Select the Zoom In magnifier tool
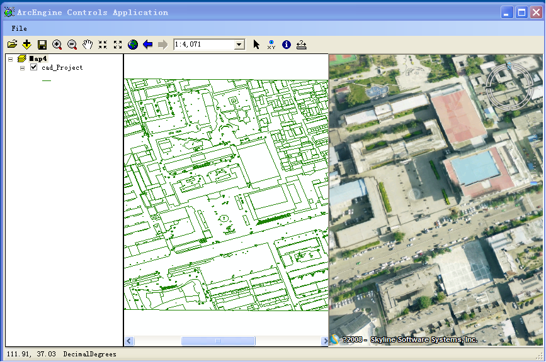Image resolution: width=546 pixels, height=362 pixels. coord(57,45)
